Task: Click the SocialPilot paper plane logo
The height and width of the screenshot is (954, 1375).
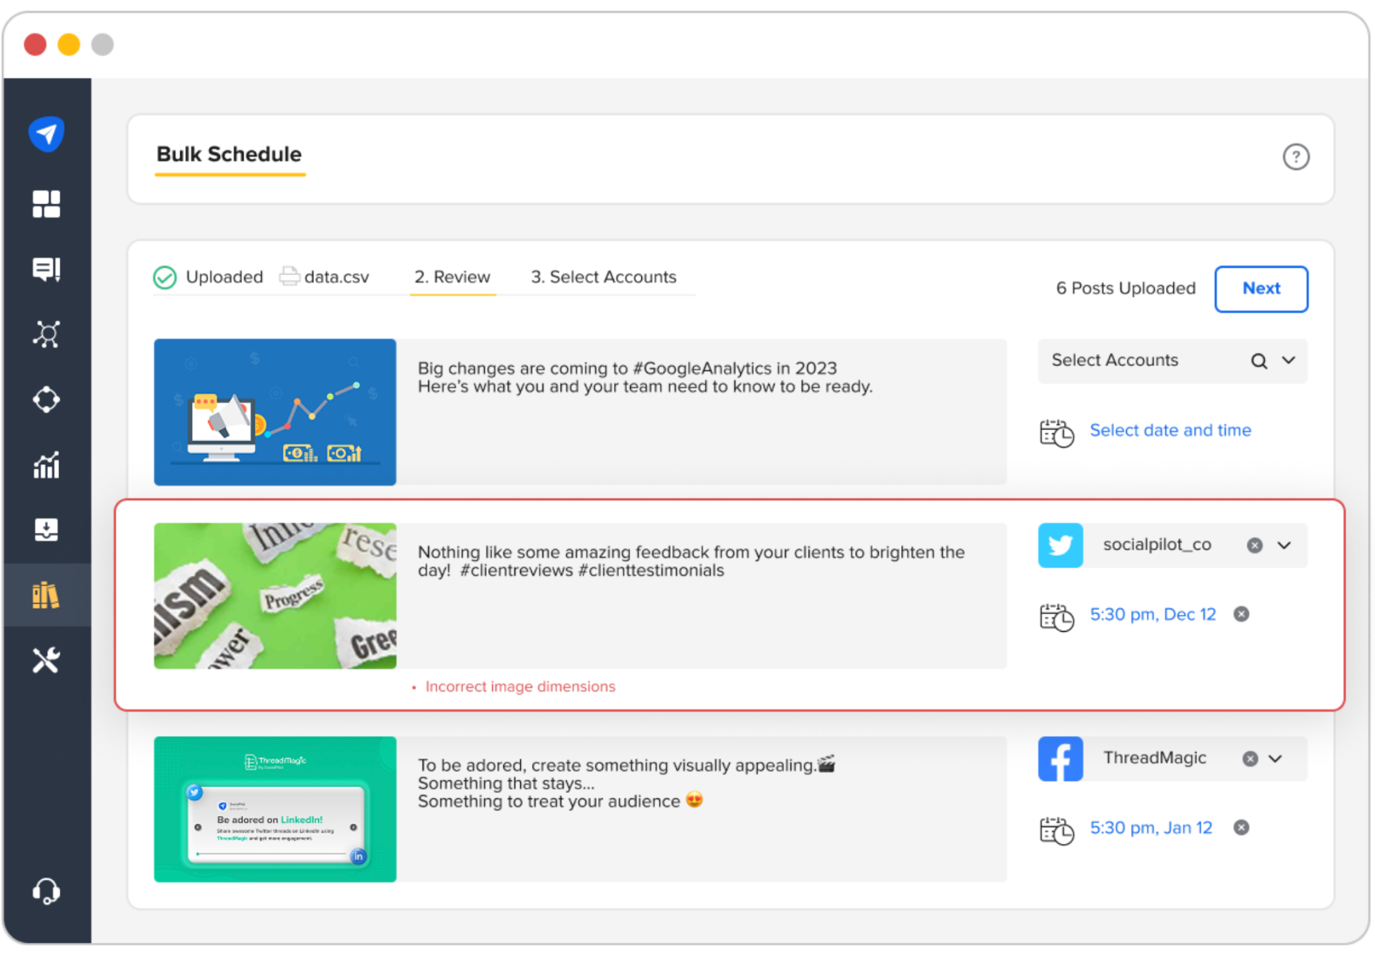Action: pyautogui.click(x=46, y=133)
